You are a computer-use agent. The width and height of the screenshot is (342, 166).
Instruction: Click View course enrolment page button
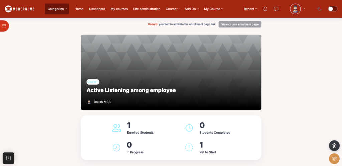pyautogui.click(x=240, y=24)
